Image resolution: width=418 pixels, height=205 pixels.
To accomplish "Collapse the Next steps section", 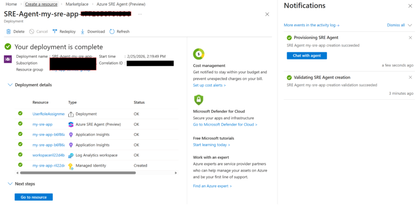I will click(x=10, y=184).
